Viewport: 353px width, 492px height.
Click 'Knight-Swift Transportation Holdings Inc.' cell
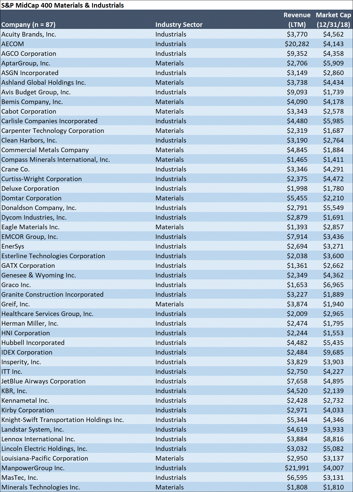pos(63,420)
